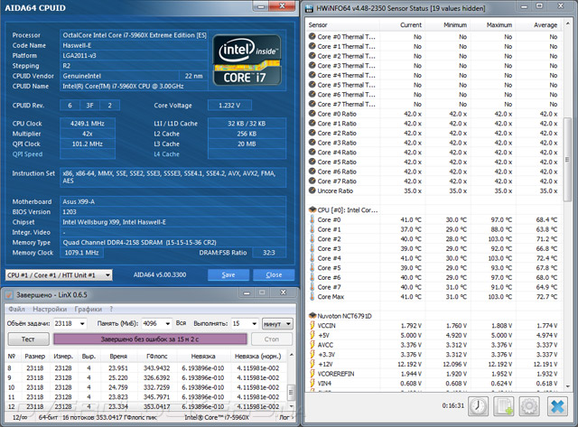Click the Core #7 Ratio sensor icon
578x427 pixels.
(x=312, y=181)
